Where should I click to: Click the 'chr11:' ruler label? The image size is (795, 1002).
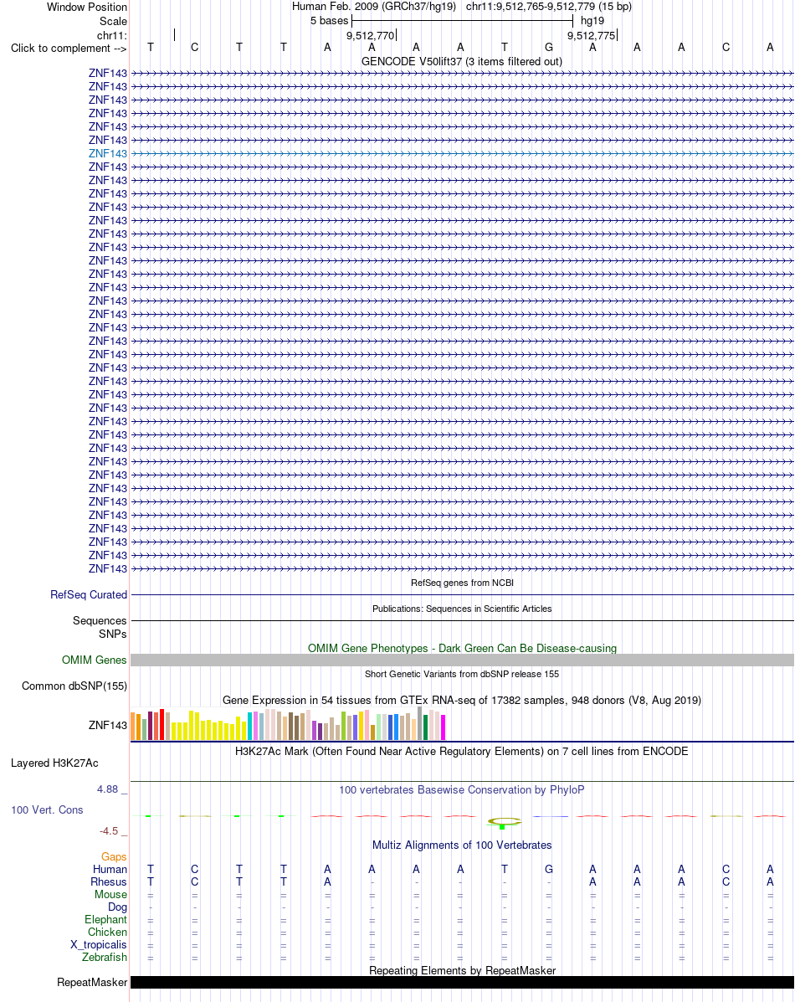112,35
